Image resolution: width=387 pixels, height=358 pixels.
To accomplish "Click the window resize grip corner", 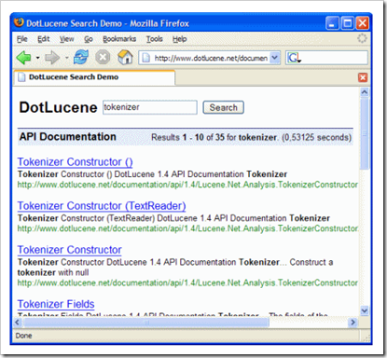I will click(367, 338).
